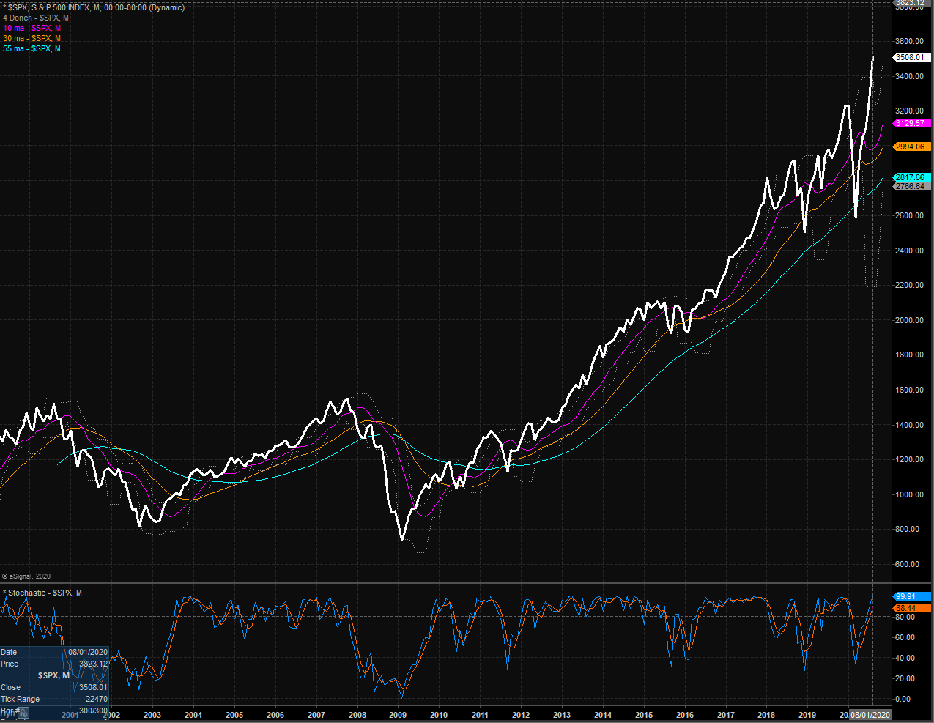Click the 2006 year label on time axis
Screen dimensions: 934x723
point(275,715)
